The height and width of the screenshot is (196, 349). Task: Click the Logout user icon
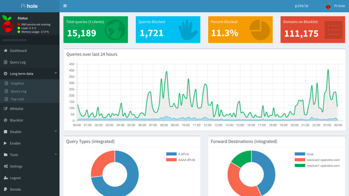(x=5, y=178)
